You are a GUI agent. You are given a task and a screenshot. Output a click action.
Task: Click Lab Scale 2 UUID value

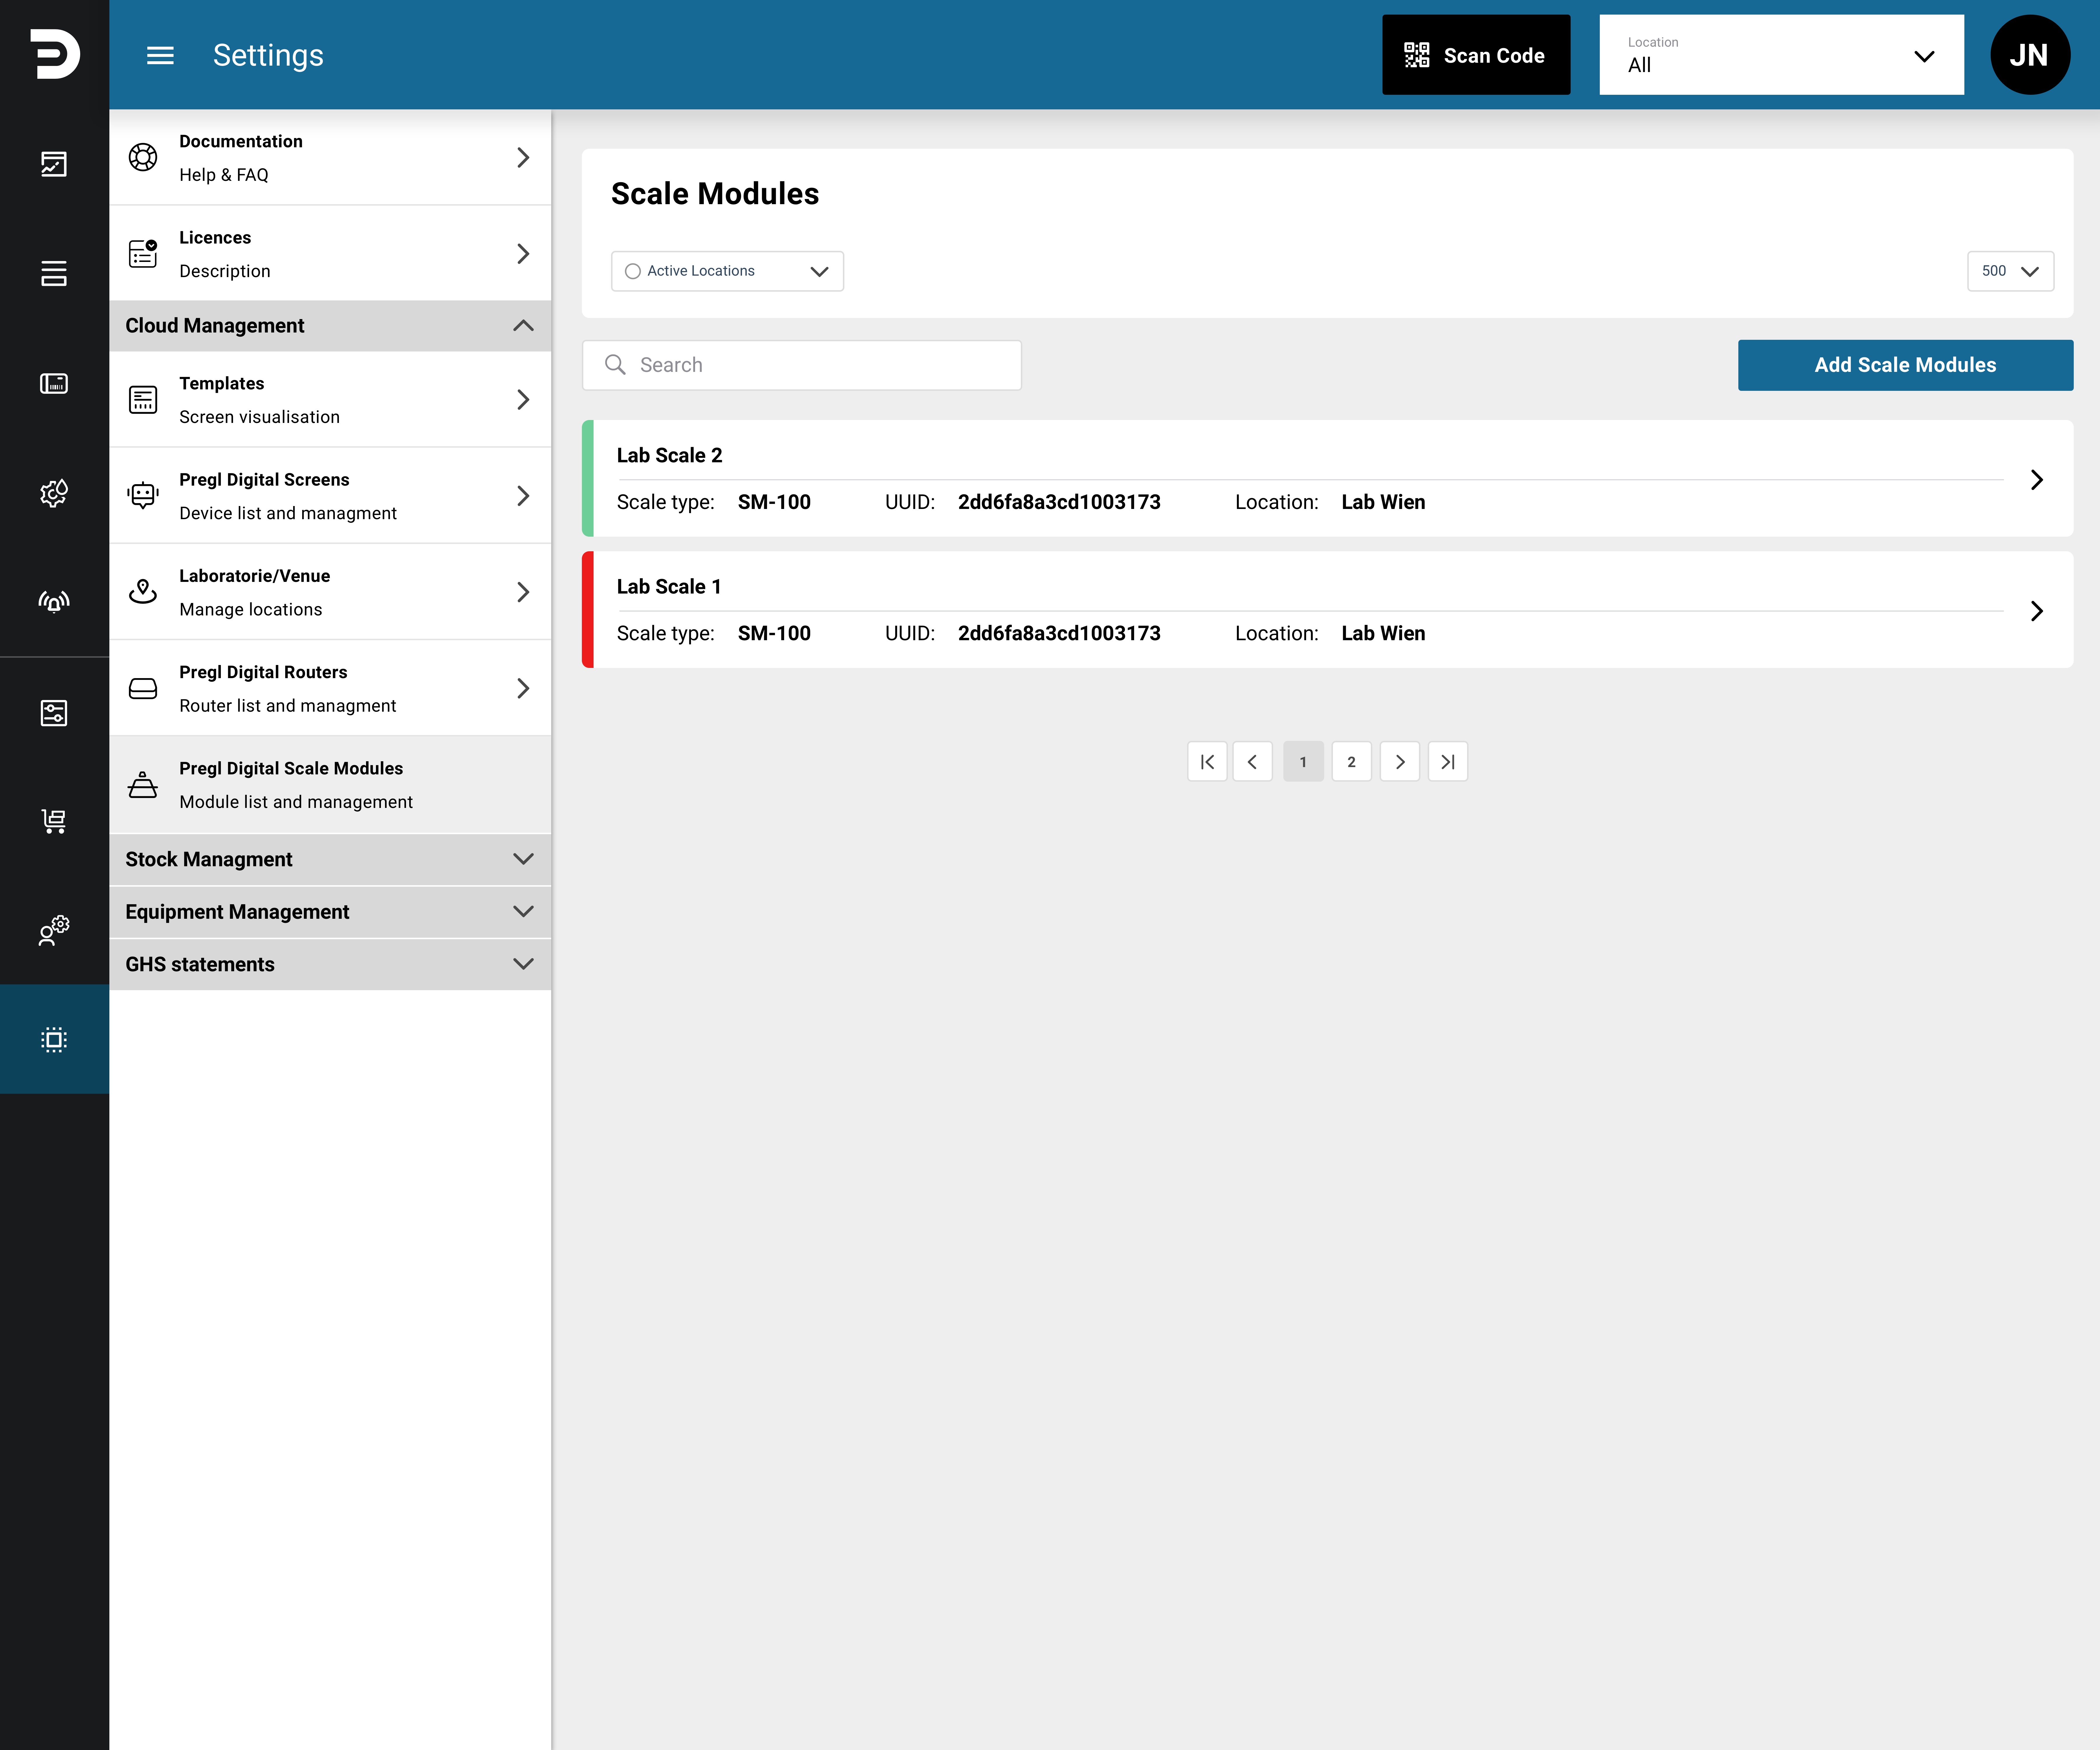point(1059,502)
